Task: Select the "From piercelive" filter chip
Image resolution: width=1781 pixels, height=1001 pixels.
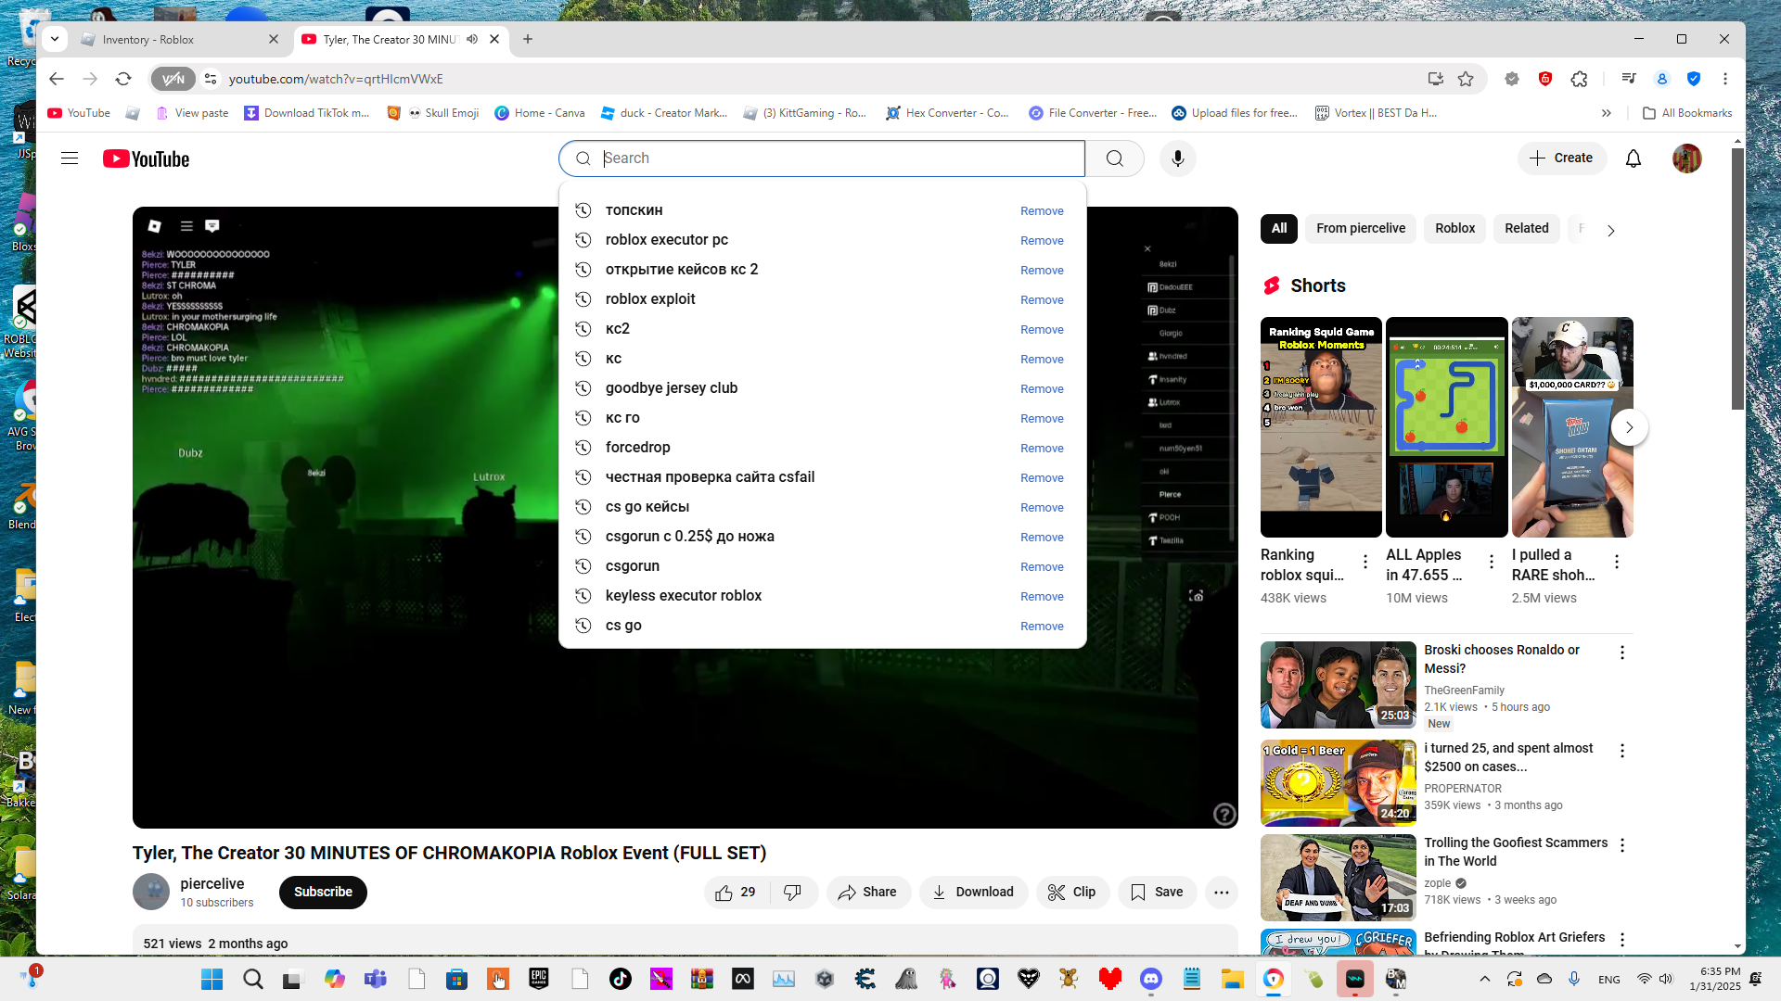Action: click(x=1360, y=228)
